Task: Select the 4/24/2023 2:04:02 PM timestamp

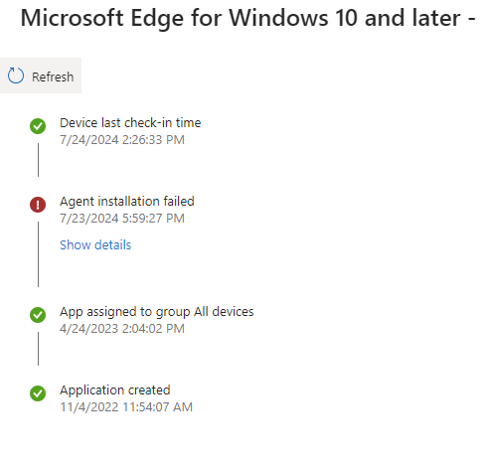Action: click(122, 329)
